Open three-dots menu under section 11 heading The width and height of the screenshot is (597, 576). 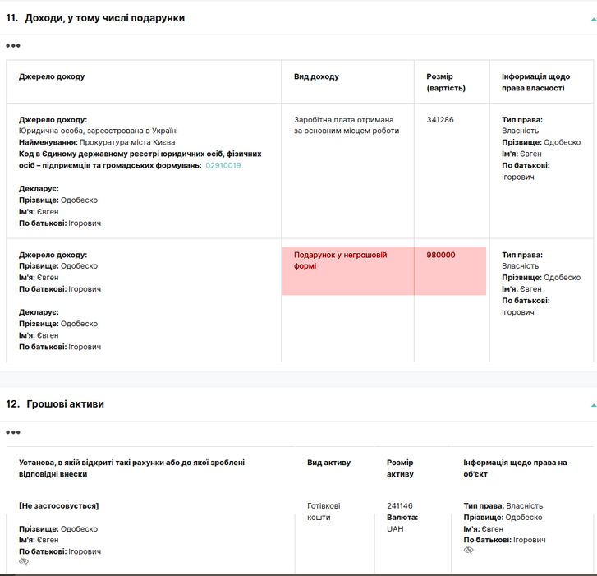coord(13,46)
